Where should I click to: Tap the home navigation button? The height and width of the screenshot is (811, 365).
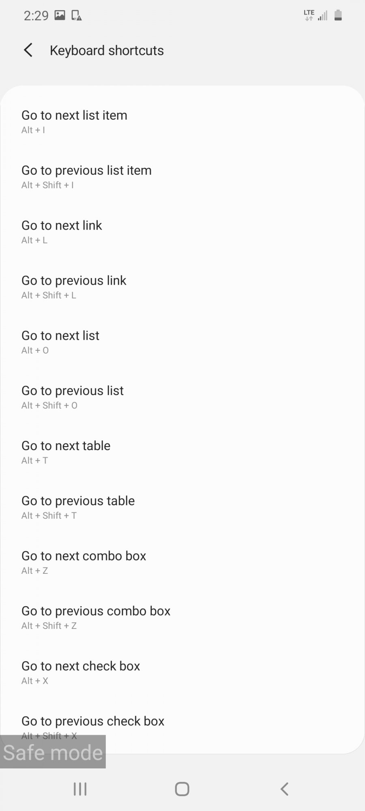pos(182,789)
